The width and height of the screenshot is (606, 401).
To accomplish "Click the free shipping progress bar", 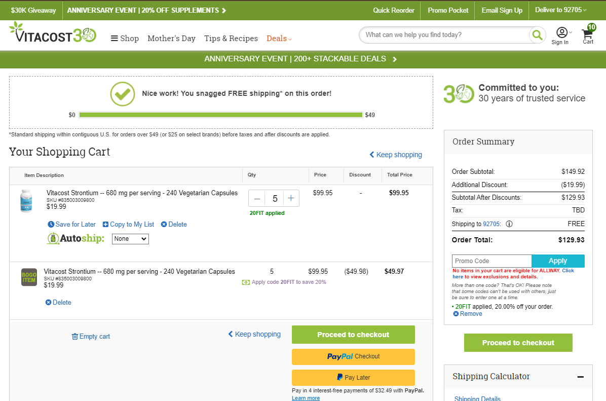I will click(221, 115).
